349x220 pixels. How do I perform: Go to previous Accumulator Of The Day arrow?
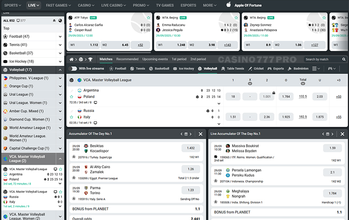click(181, 134)
